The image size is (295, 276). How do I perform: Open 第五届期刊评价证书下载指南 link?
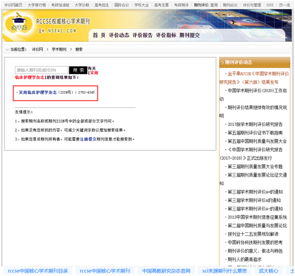click(x=255, y=133)
